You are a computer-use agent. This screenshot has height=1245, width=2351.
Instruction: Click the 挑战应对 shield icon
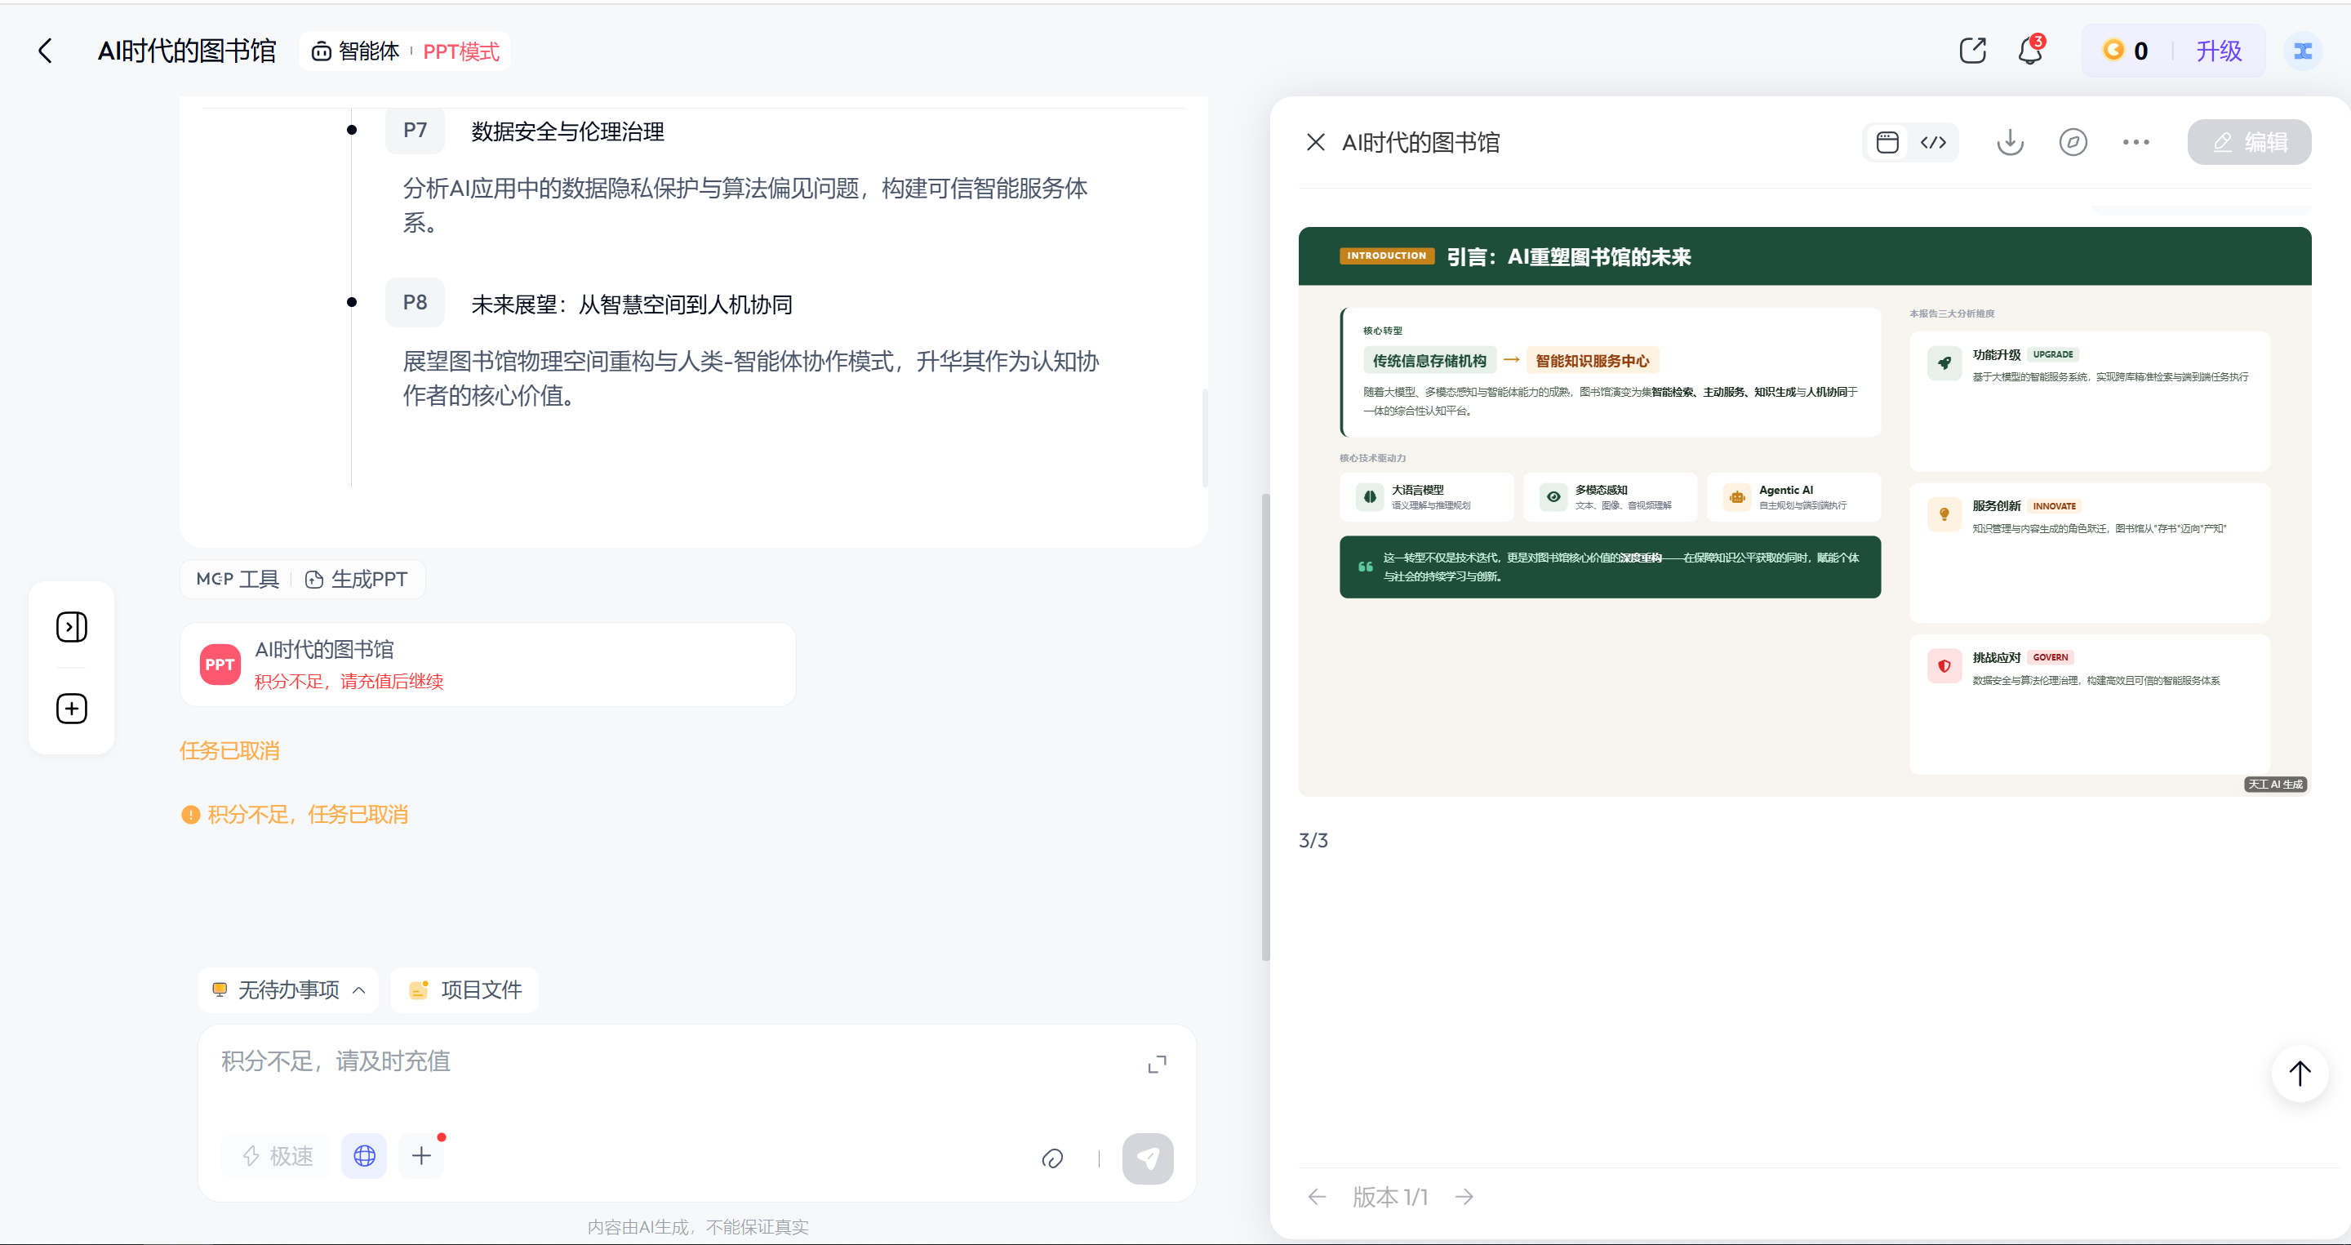point(1944,666)
